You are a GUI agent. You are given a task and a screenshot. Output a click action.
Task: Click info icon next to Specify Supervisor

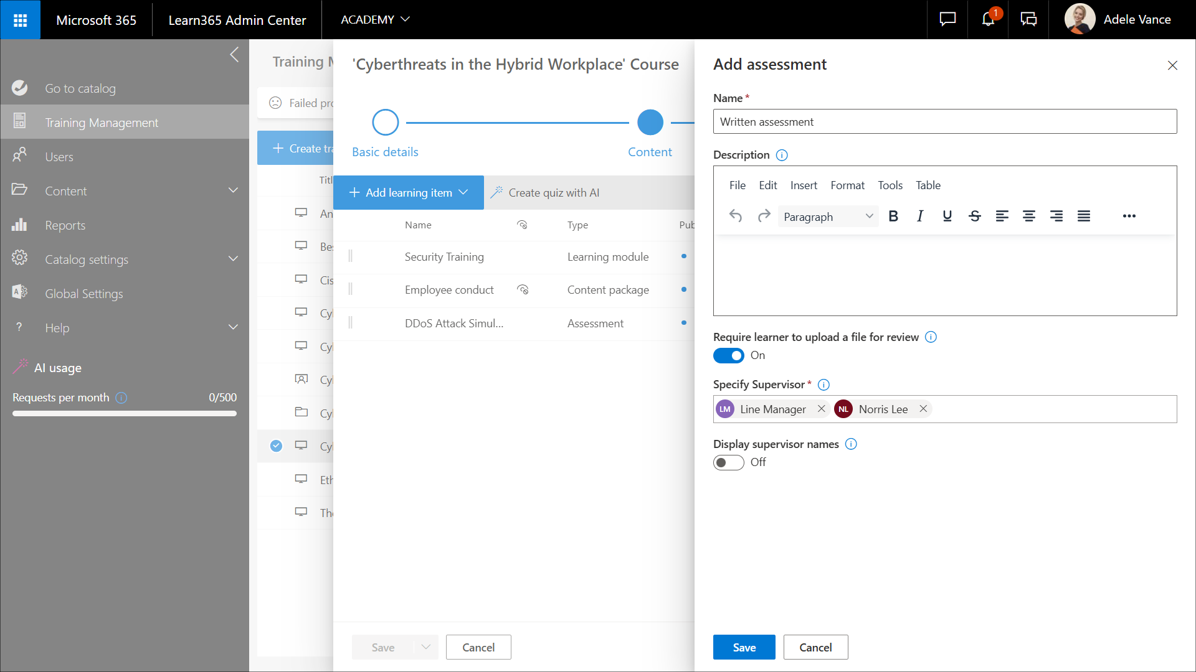click(823, 385)
